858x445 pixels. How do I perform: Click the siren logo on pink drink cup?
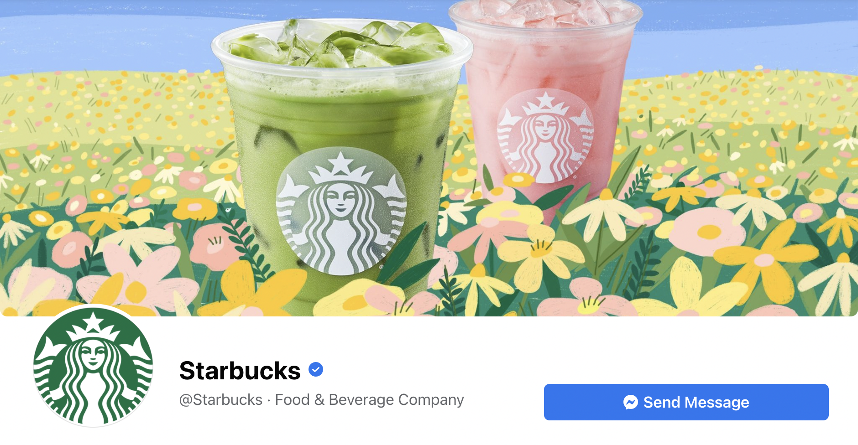point(545,135)
